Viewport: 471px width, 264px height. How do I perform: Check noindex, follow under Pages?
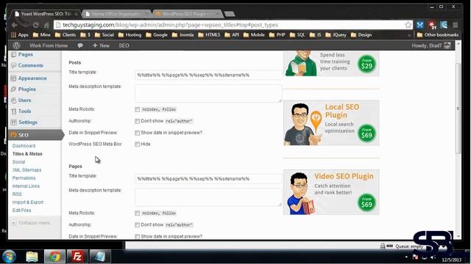[x=138, y=213]
